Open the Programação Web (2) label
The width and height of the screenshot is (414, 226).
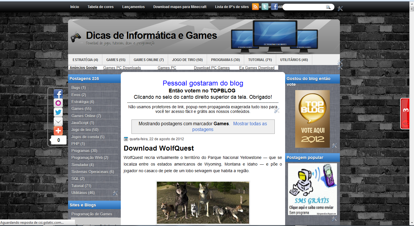(x=90, y=157)
